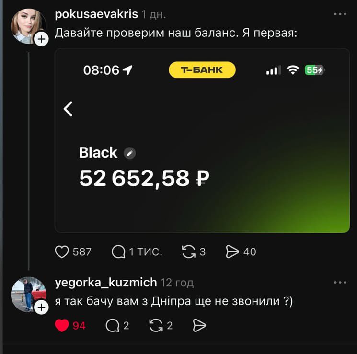Tap the yellow T-БАНК pill label

(x=202, y=69)
